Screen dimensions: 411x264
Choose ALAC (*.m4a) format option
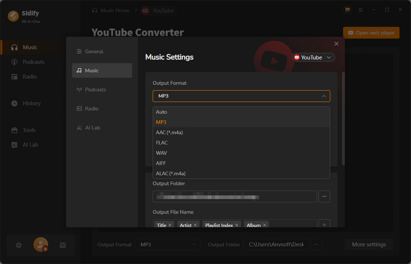tap(241, 173)
